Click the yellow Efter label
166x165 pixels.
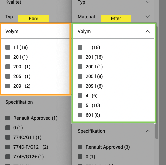click(116, 19)
